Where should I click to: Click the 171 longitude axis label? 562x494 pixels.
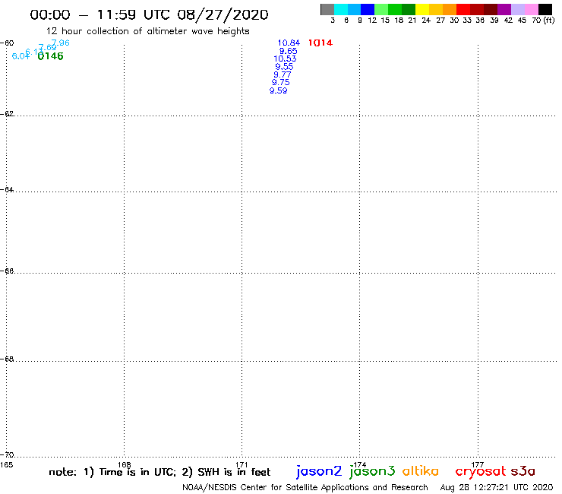click(242, 464)
